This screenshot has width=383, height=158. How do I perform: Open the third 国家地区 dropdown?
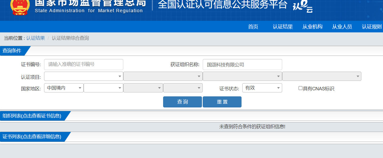tap(143, 88)
